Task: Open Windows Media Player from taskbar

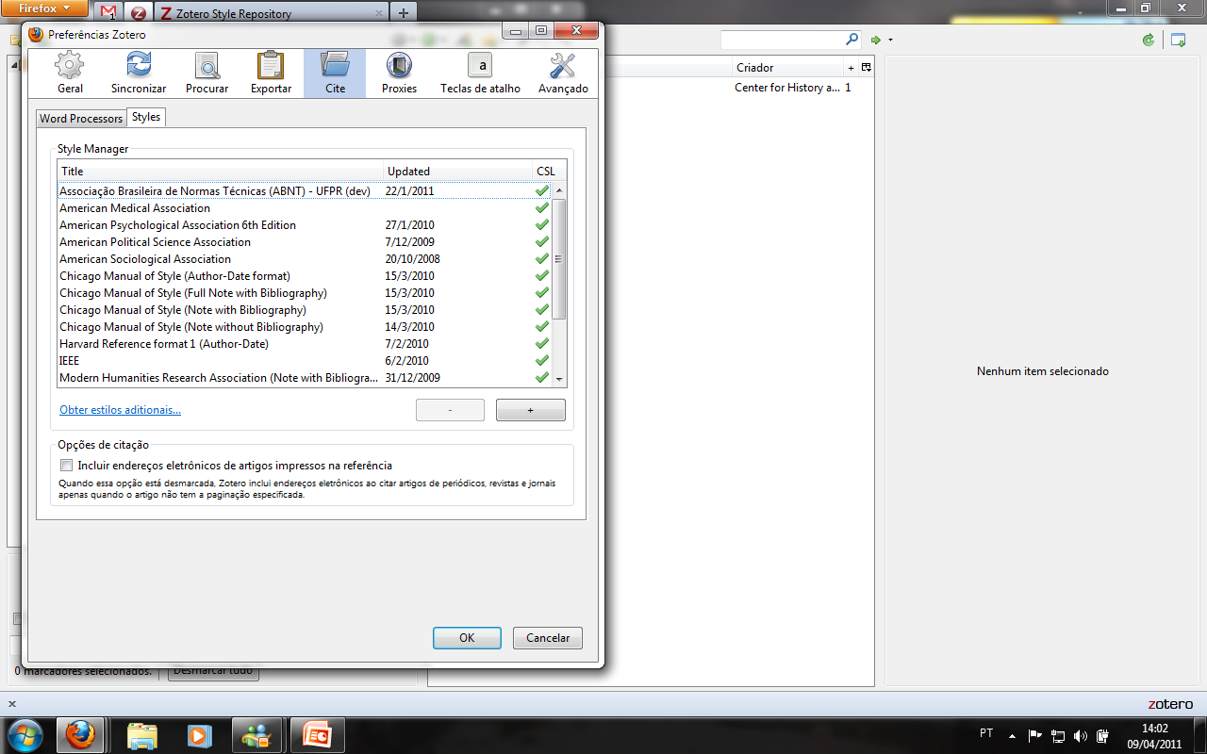Action: (x=199, y=735)
